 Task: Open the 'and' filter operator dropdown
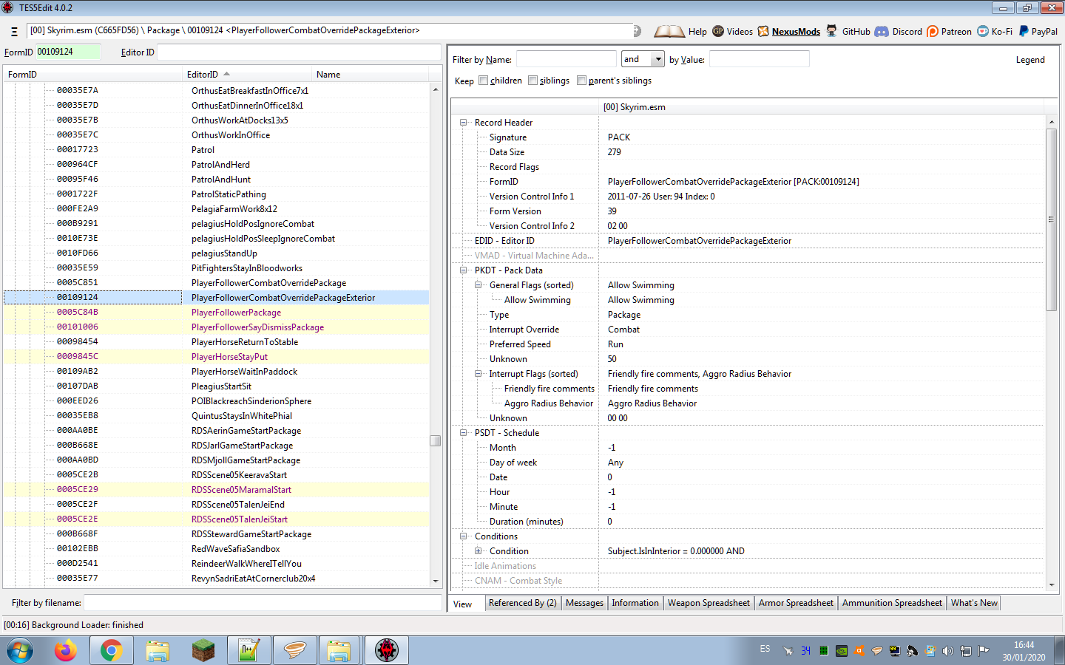click(657, 59)
